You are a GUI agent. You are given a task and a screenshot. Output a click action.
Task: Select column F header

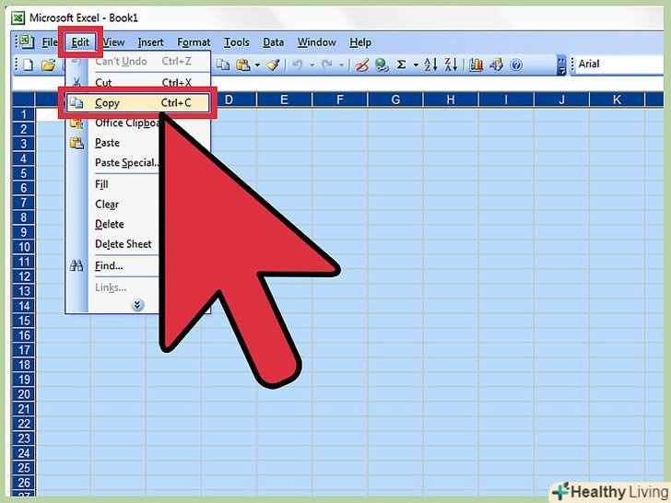pos(340,99)
